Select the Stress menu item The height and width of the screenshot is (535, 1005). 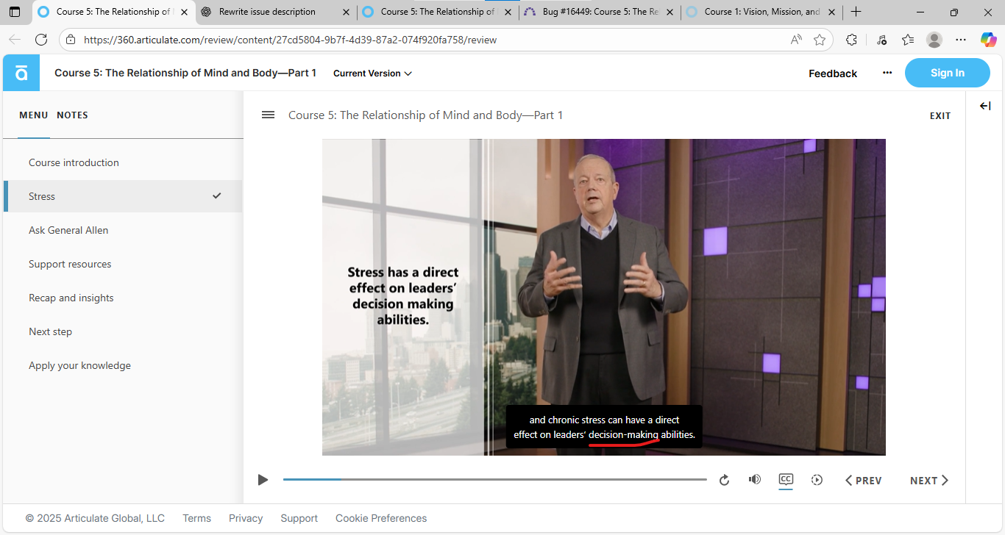(x=123, y=196)
